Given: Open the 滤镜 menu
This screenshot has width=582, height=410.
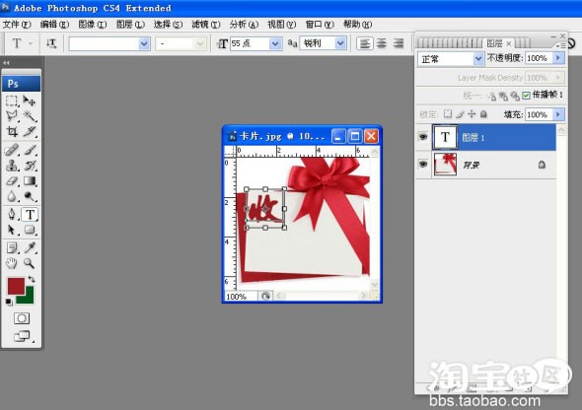Looking at the screenshot, I should [205, 25].
